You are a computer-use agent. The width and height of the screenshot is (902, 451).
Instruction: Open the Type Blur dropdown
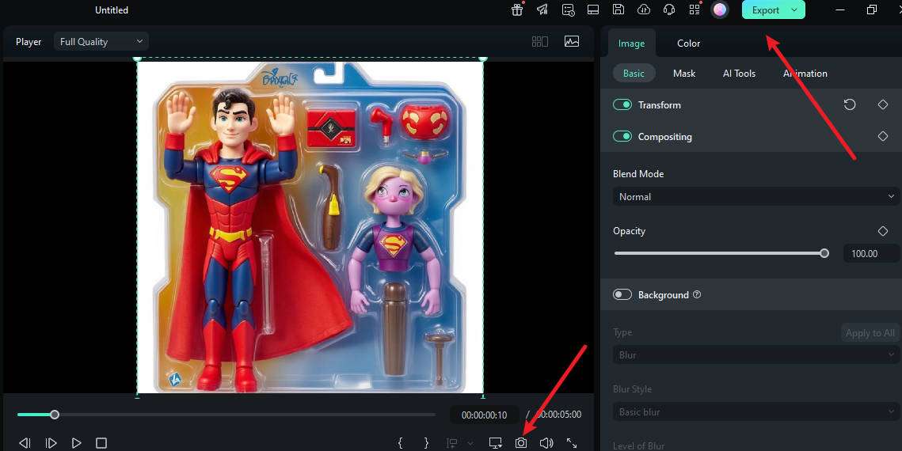pyautogui.click(x=755, y=355)
